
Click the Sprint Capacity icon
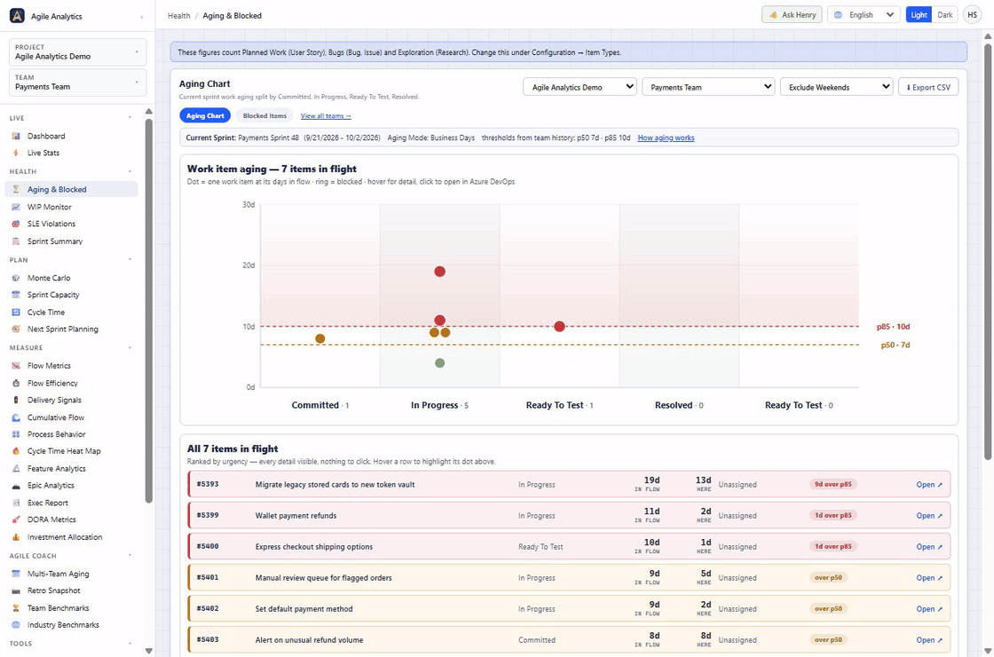(x=16, y=295)
